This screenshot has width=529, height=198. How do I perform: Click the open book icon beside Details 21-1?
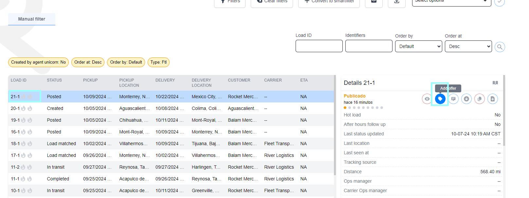click(495, 83)
